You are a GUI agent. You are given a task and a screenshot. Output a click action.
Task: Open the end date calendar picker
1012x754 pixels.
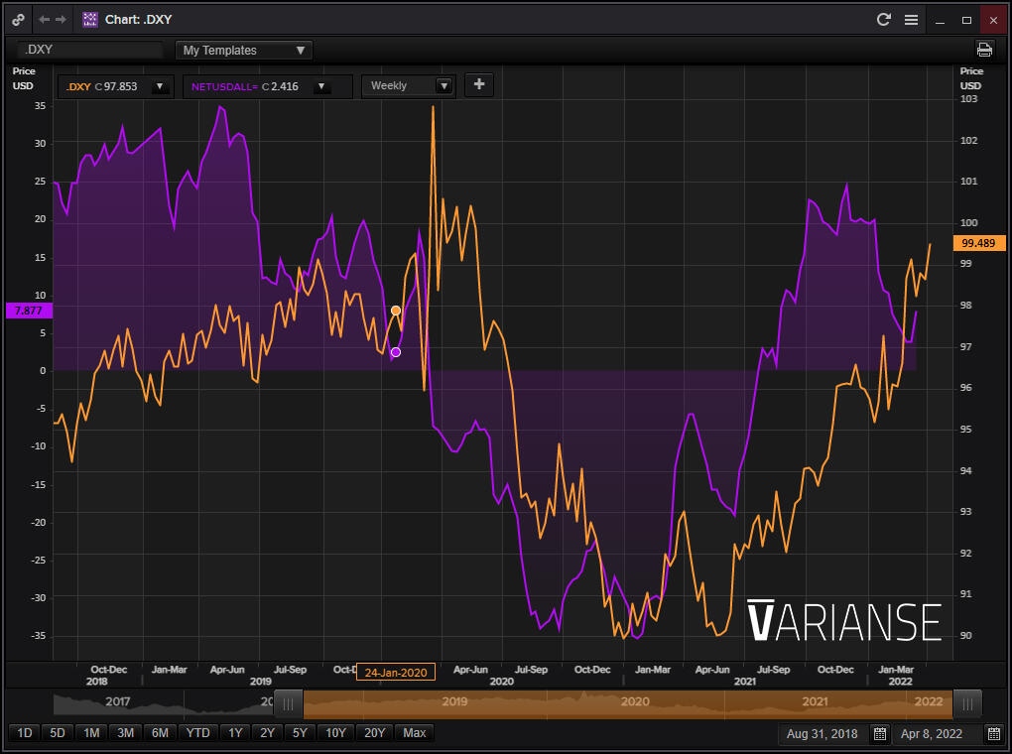tap(994, 734)
